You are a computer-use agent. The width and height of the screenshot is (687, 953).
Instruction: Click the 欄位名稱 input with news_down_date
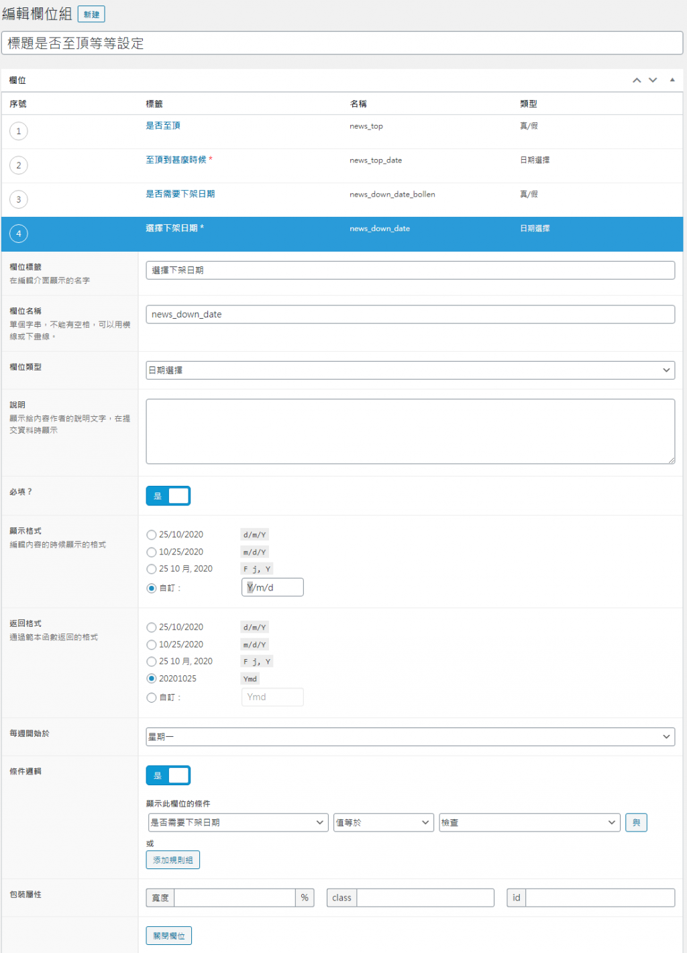[x=410, y=315]
